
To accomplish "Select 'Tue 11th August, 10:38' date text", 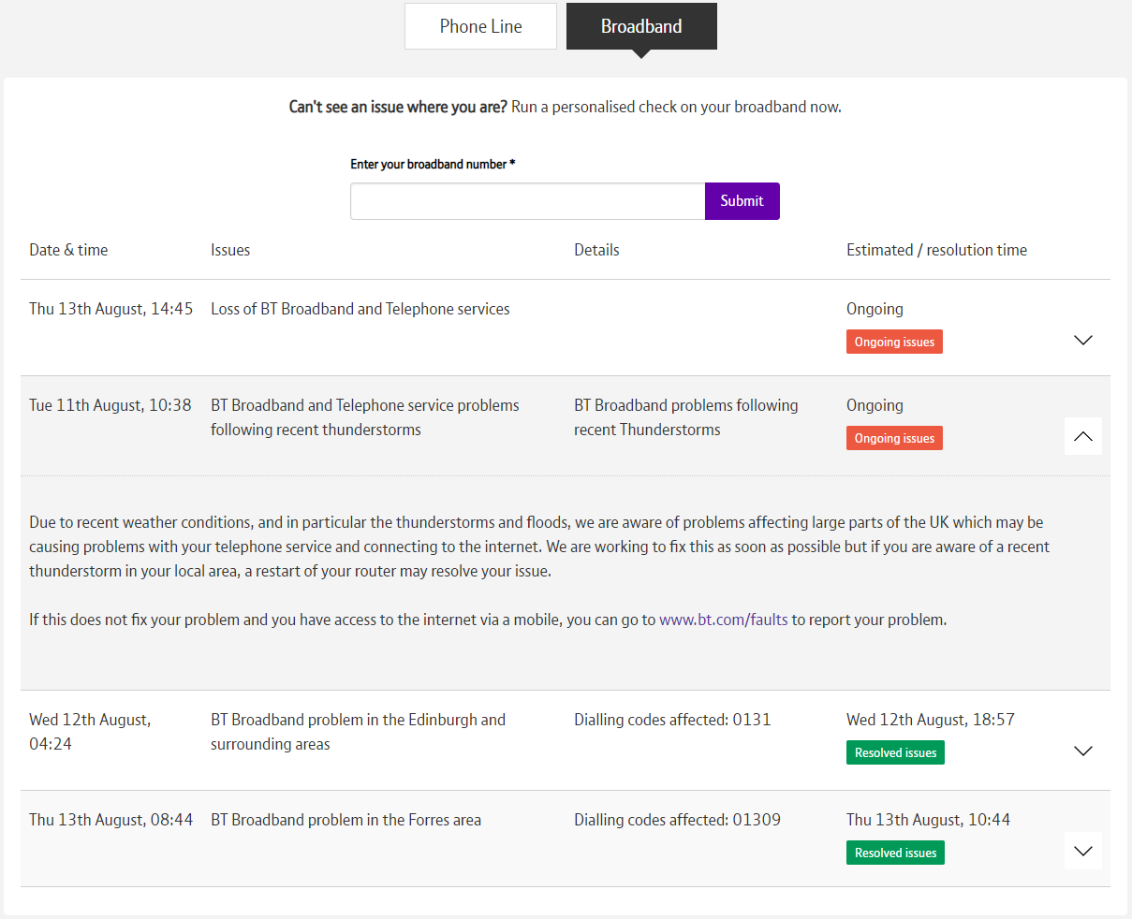I will (110, 405).
